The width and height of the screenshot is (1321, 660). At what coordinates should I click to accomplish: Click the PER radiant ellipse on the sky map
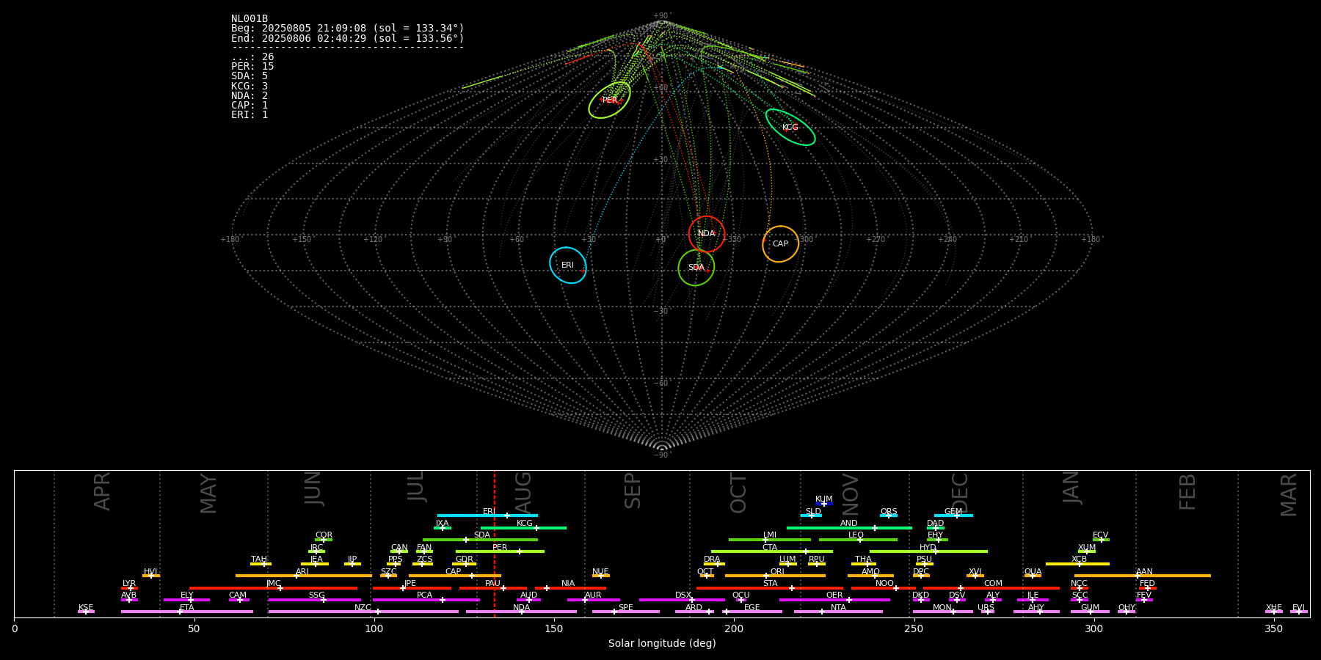[x=609, y=100]
